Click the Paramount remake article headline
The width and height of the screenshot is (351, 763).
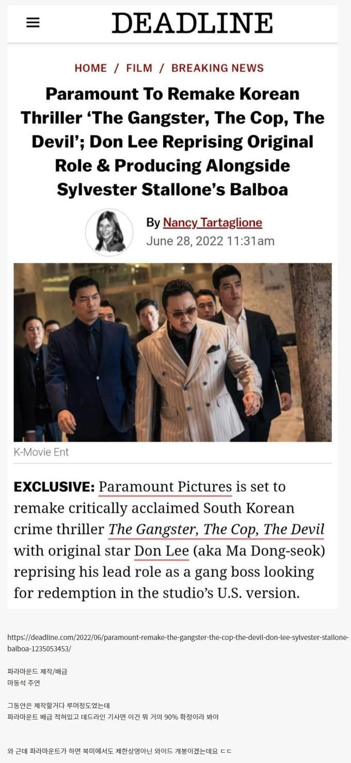click(172, 142)
